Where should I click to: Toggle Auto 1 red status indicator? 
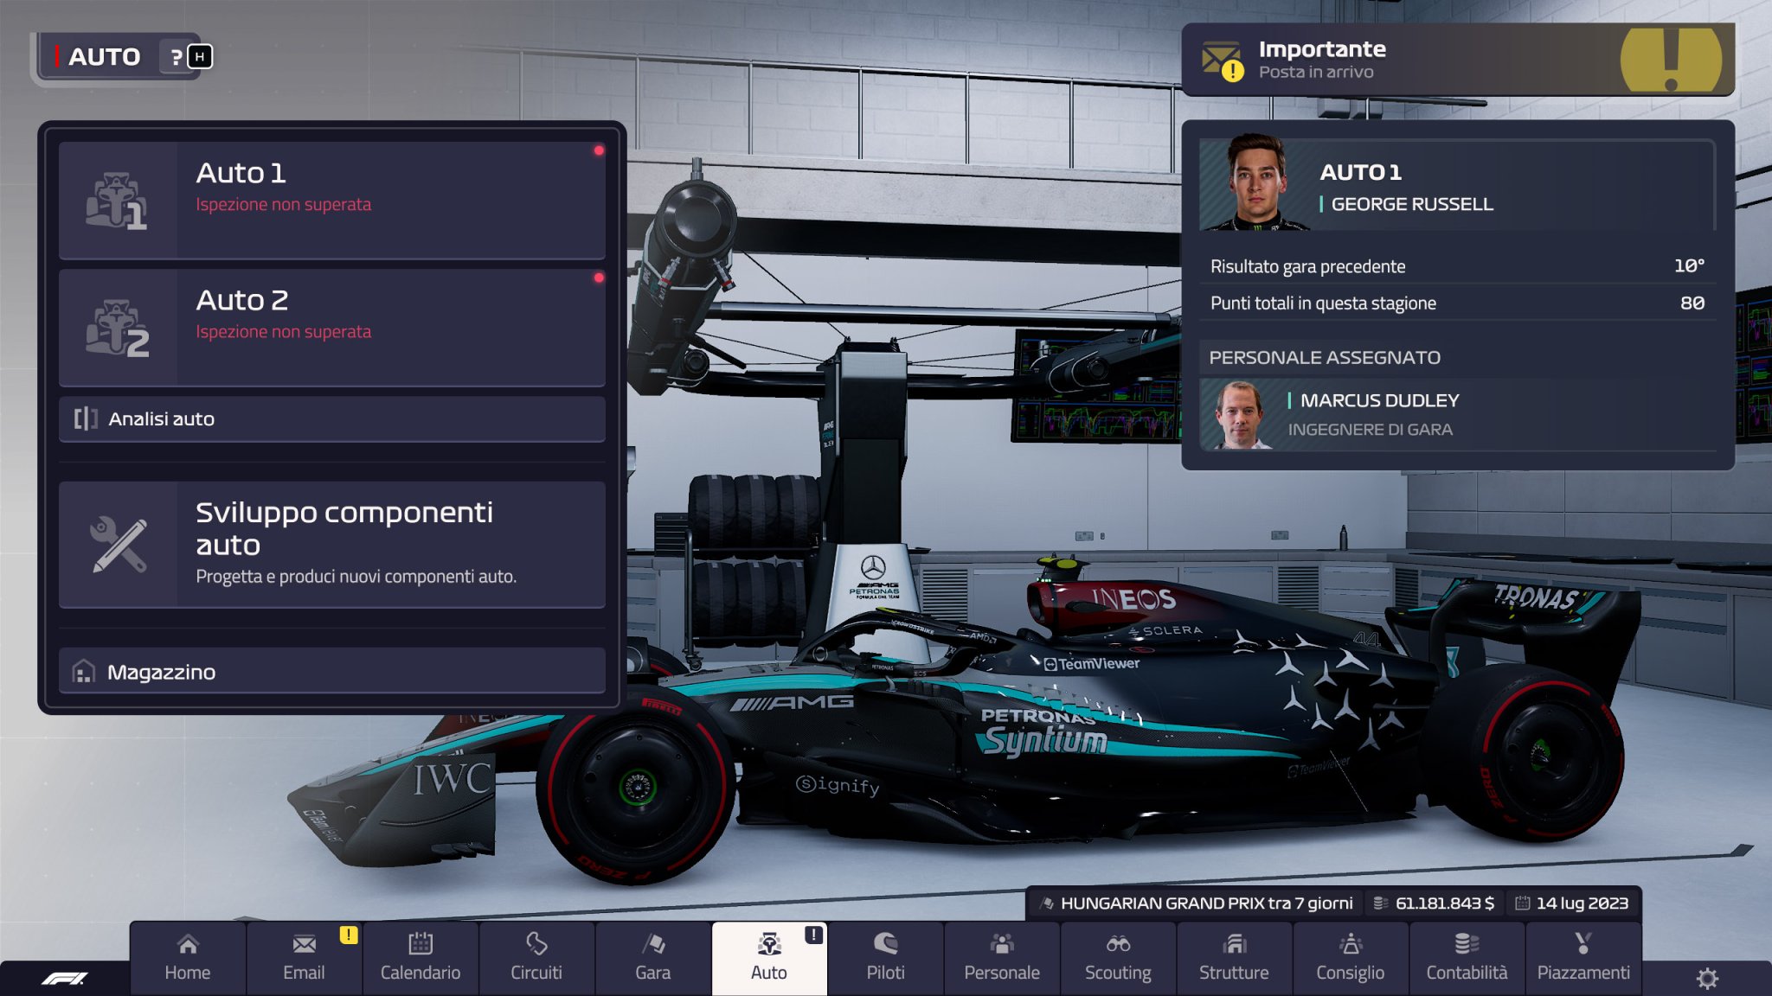click(x=599, y=150)
